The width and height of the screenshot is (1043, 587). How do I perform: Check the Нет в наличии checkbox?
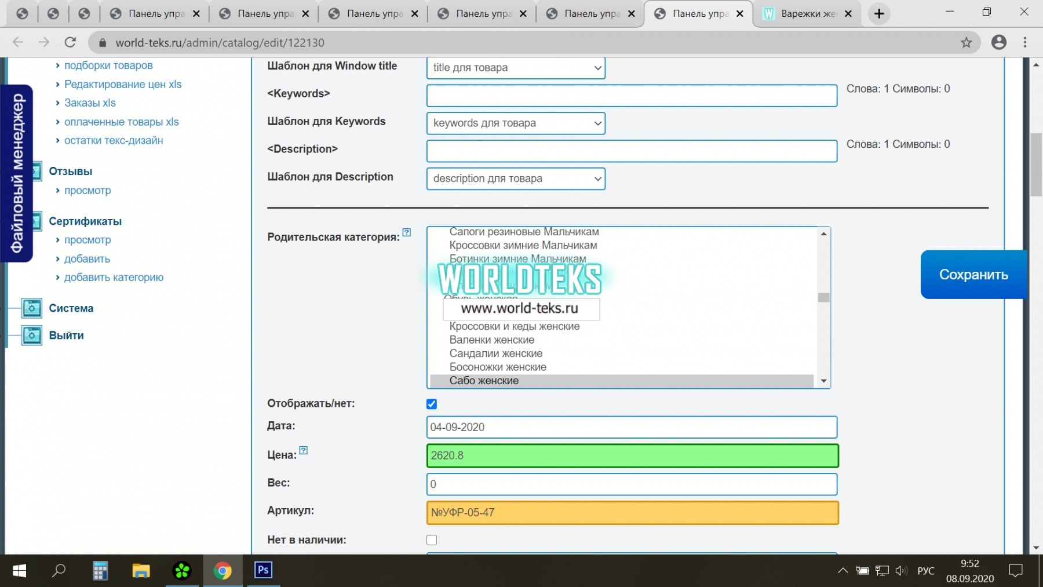click(x=432, y=540)
